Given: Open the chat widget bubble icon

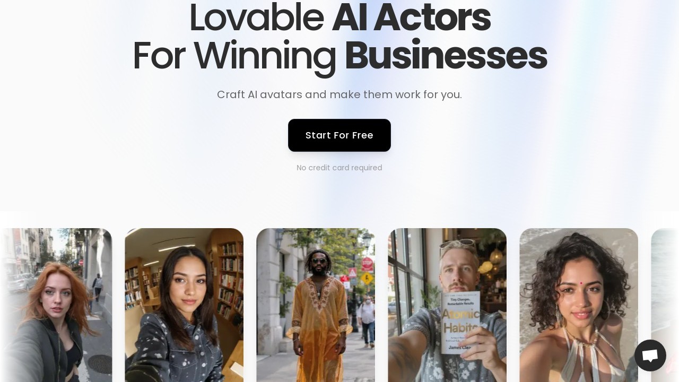Looking at the screenshot, I should click(650, 355).
